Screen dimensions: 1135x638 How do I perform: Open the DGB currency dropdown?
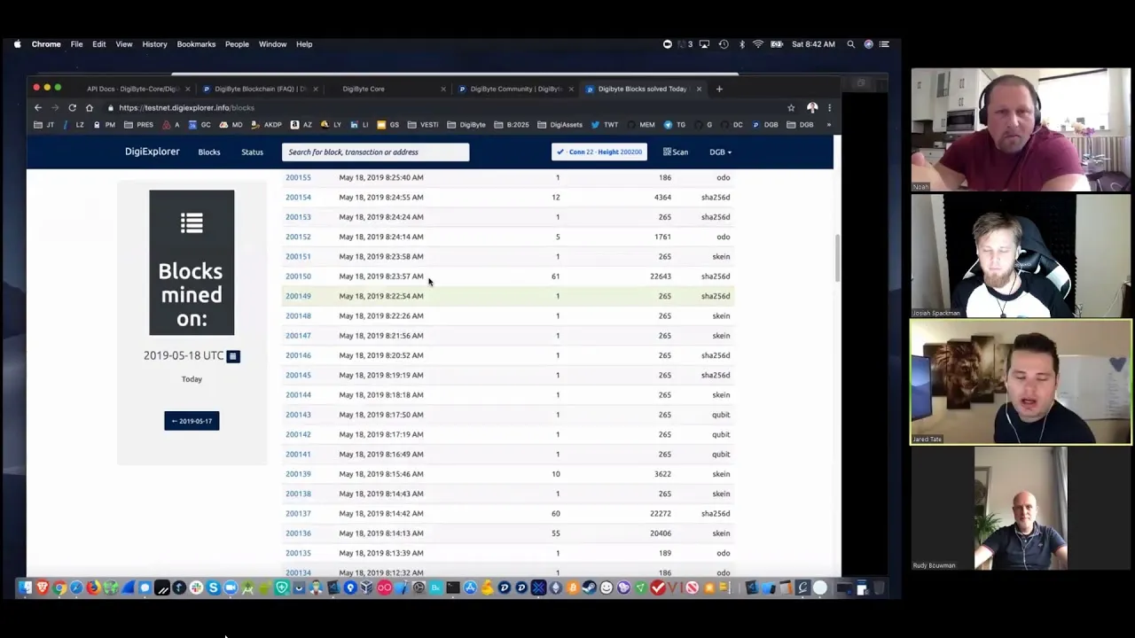[720, 152]
